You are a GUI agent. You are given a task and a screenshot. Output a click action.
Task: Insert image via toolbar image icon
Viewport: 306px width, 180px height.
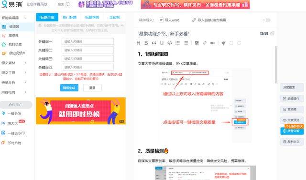point(197,43)
